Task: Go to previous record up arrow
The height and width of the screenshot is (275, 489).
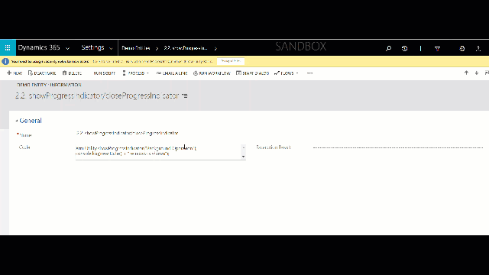Action: click(466, 73)
